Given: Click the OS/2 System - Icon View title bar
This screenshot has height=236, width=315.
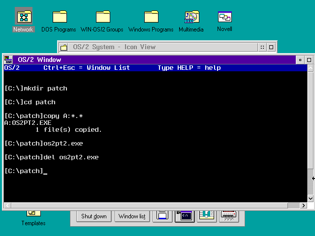Looking at the screenshot, I should (x=163, y=47).
